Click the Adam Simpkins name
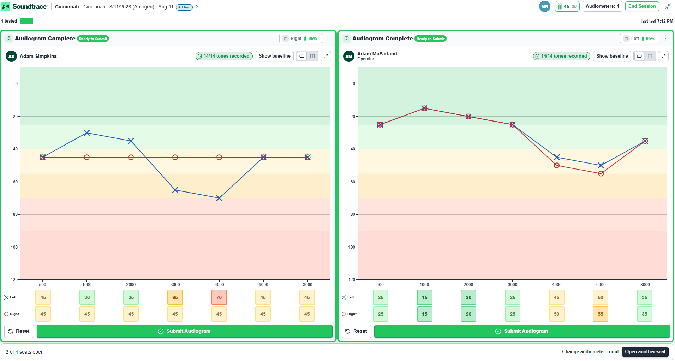 (x=38, y=56)
